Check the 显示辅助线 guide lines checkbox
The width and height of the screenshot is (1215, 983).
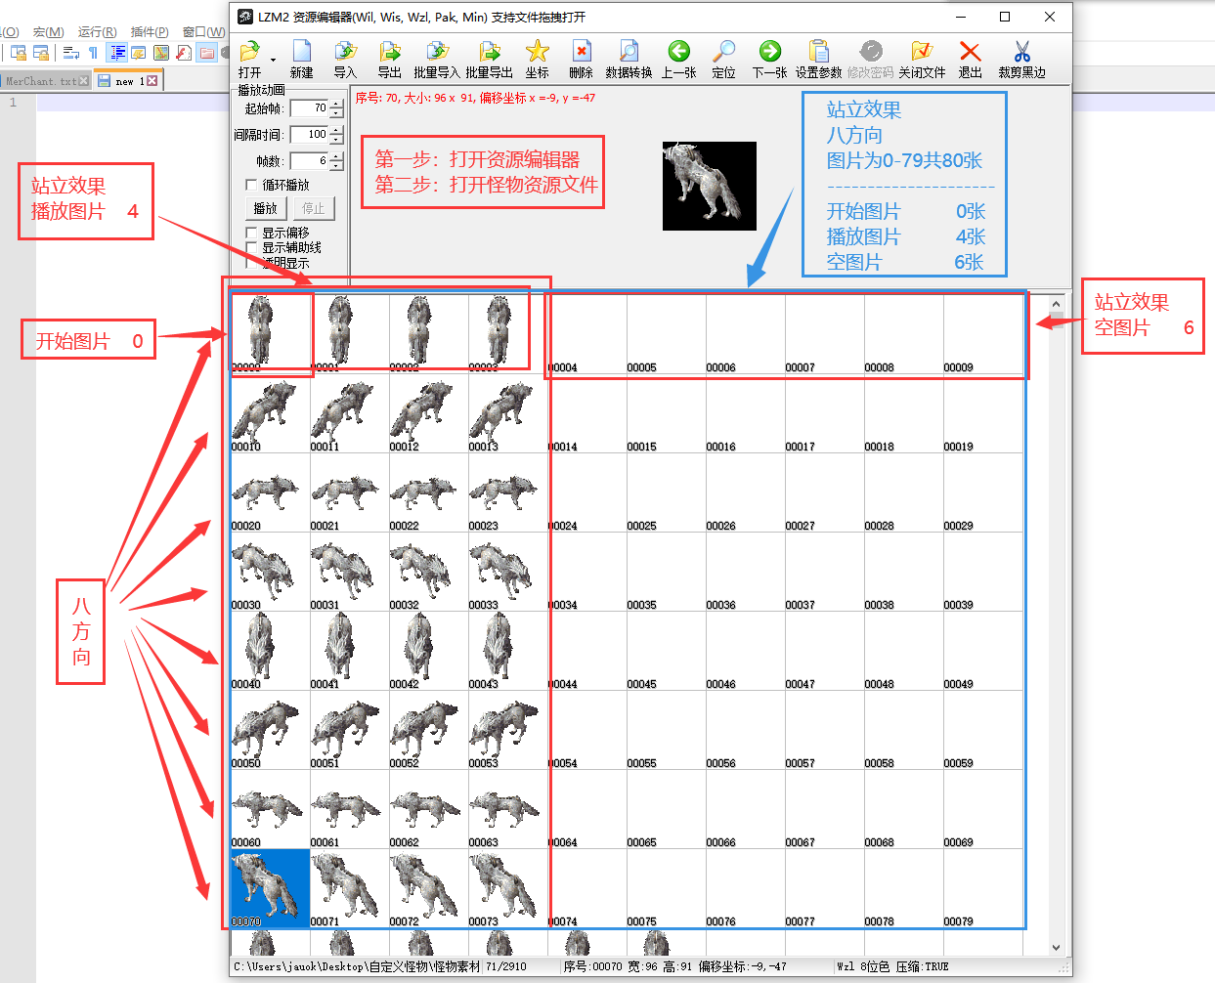point(251,247)
